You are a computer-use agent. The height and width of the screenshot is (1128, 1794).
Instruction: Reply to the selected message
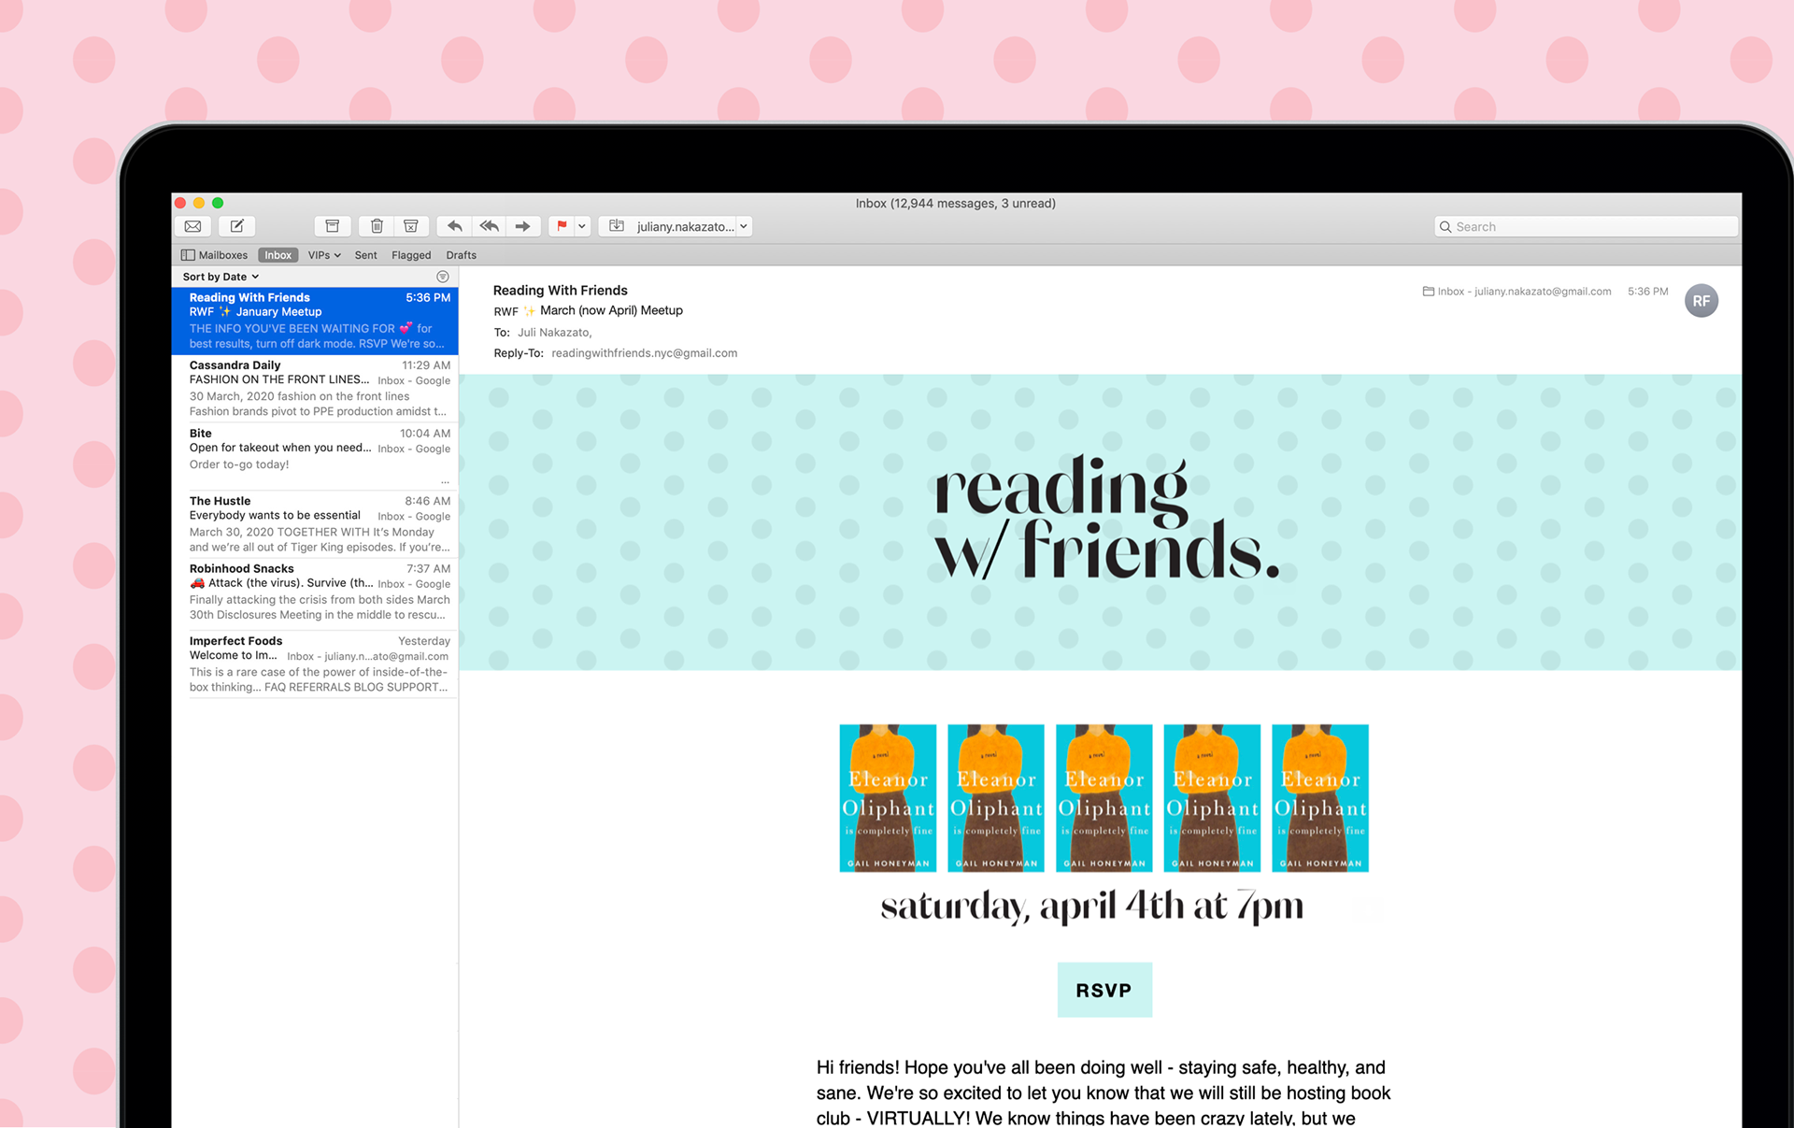coord(455,226)
